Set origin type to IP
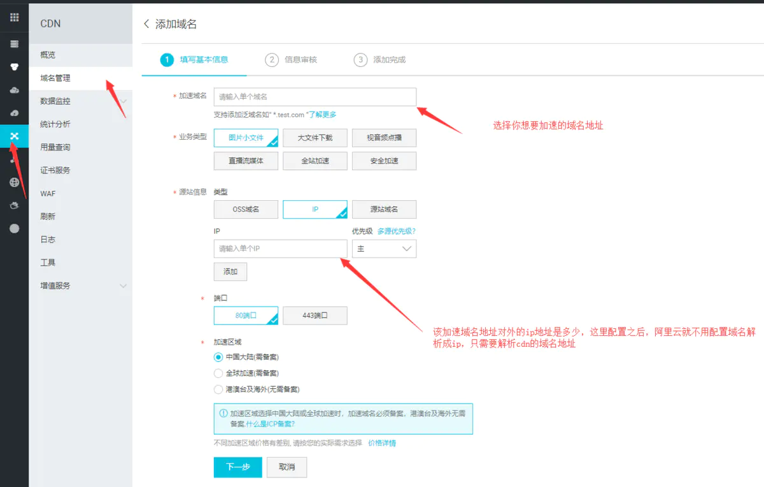Image resolution: width=764 pixels, height=487 pixels. coord(315,209)
